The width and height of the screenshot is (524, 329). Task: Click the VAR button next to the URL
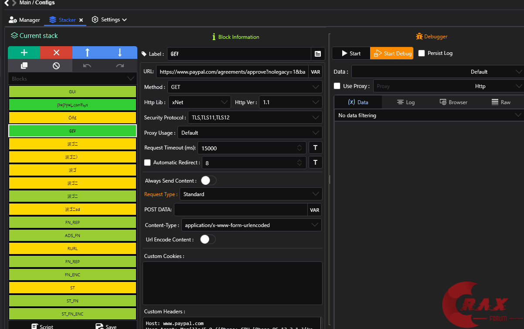(x=315, y=72)
